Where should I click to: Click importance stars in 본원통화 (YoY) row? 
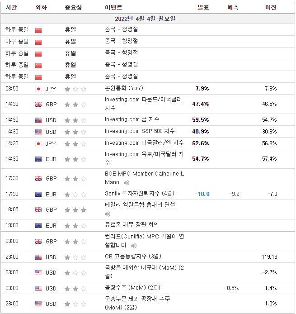coord(75,89)
